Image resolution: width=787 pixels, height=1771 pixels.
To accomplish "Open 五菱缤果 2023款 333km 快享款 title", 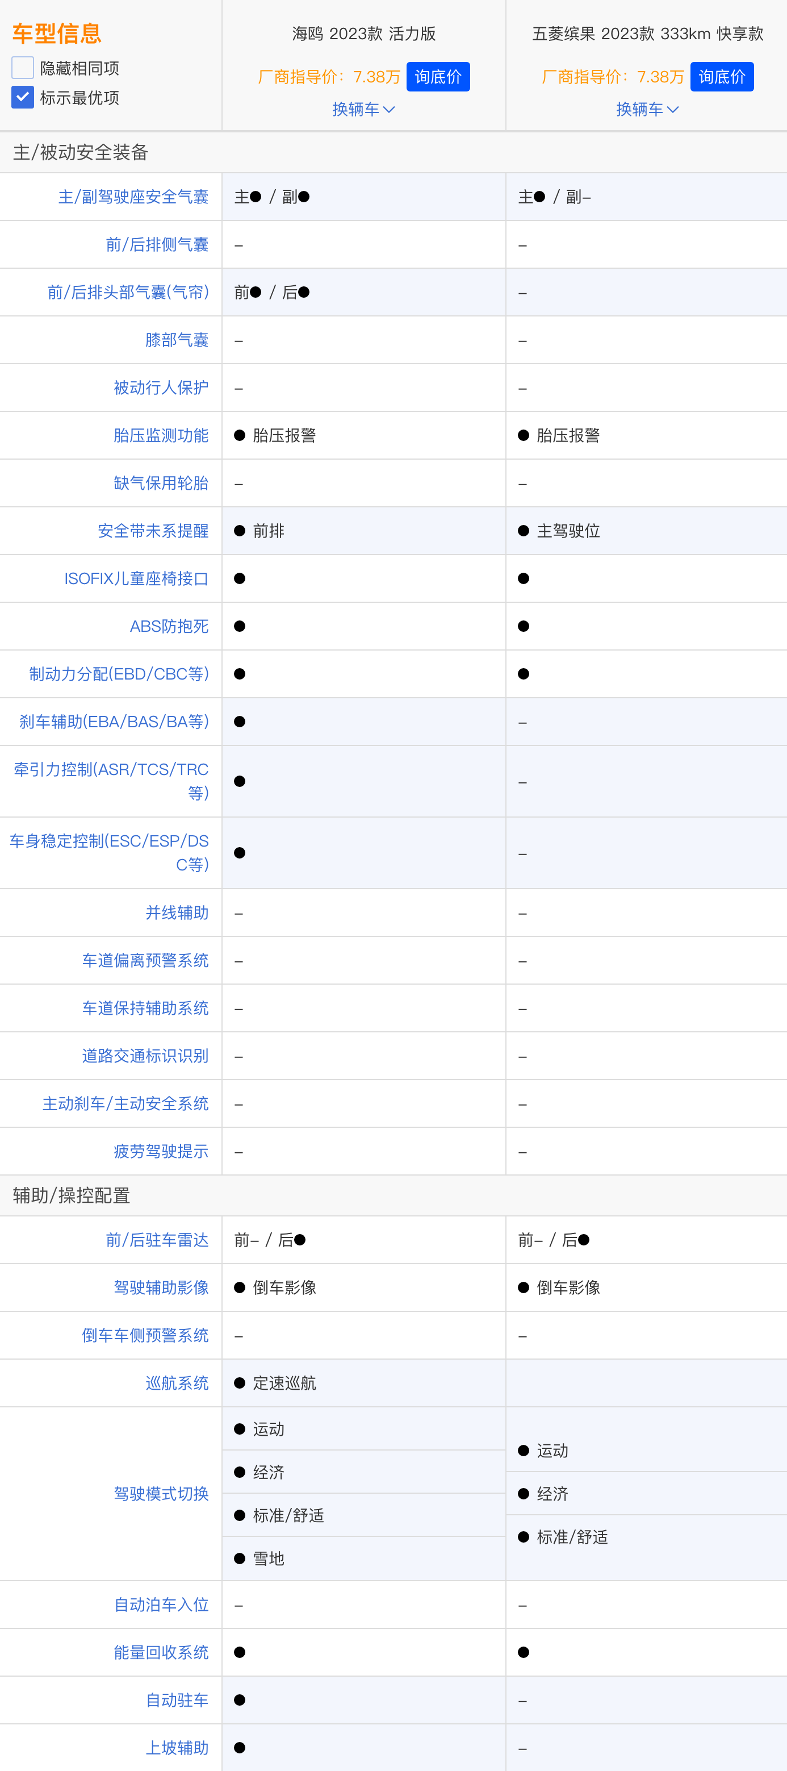I will 647,34.
